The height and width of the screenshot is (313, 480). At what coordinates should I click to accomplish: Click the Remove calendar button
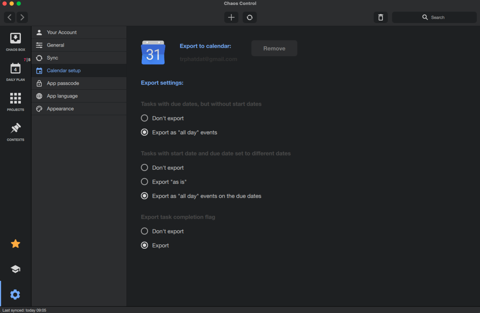[x=274, y=48]
